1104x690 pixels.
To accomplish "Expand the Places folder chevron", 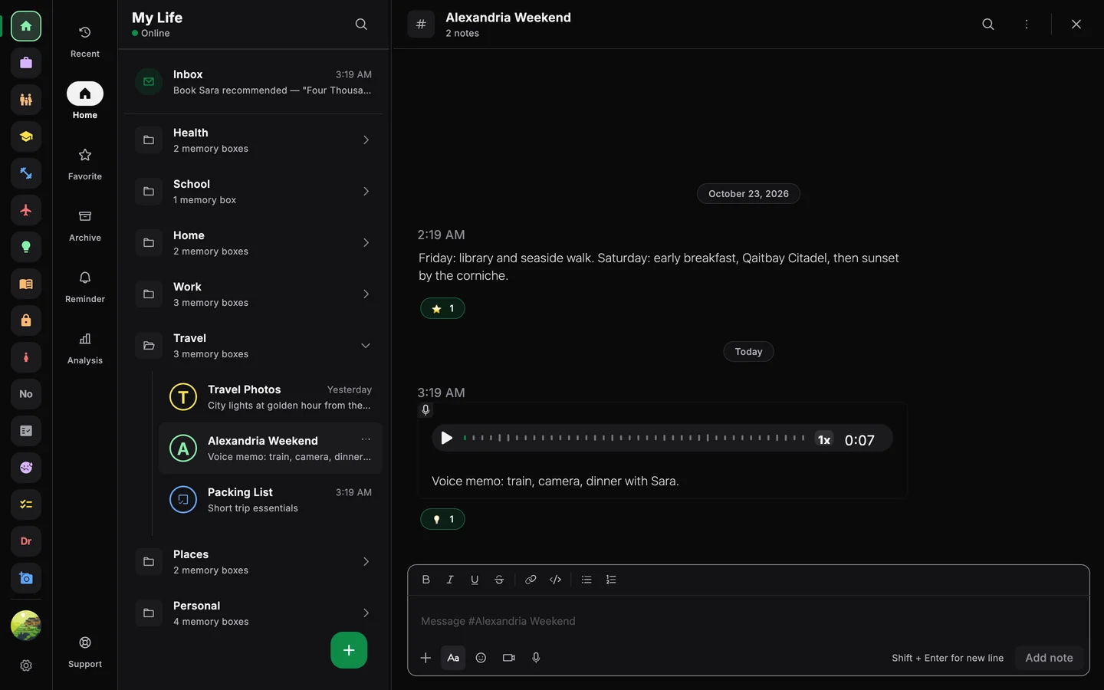I will pos(366,562).
